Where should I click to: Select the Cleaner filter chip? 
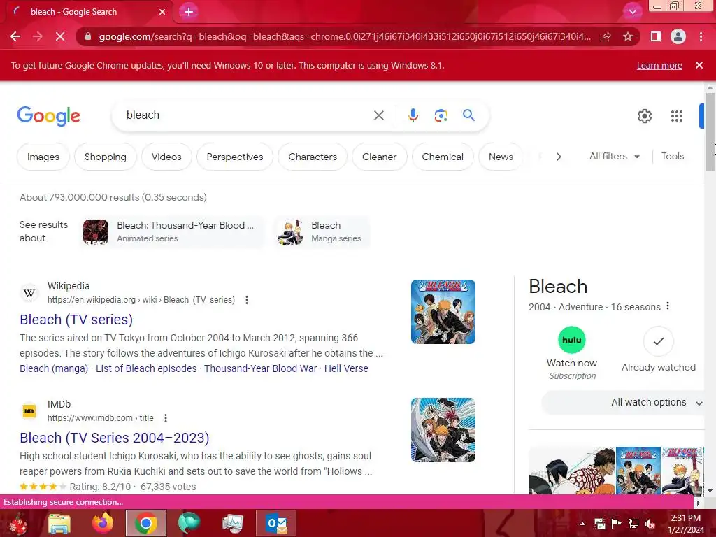[x=379, y=157]
